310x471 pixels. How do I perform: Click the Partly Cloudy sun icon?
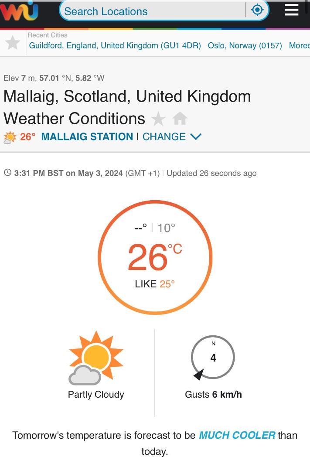click(x=96, y=358)
